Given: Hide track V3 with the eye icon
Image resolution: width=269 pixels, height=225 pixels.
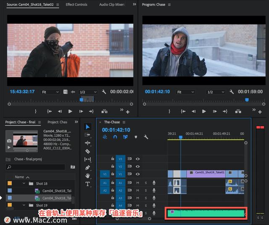Looking at the screenshot, I should tap(137, 159).
